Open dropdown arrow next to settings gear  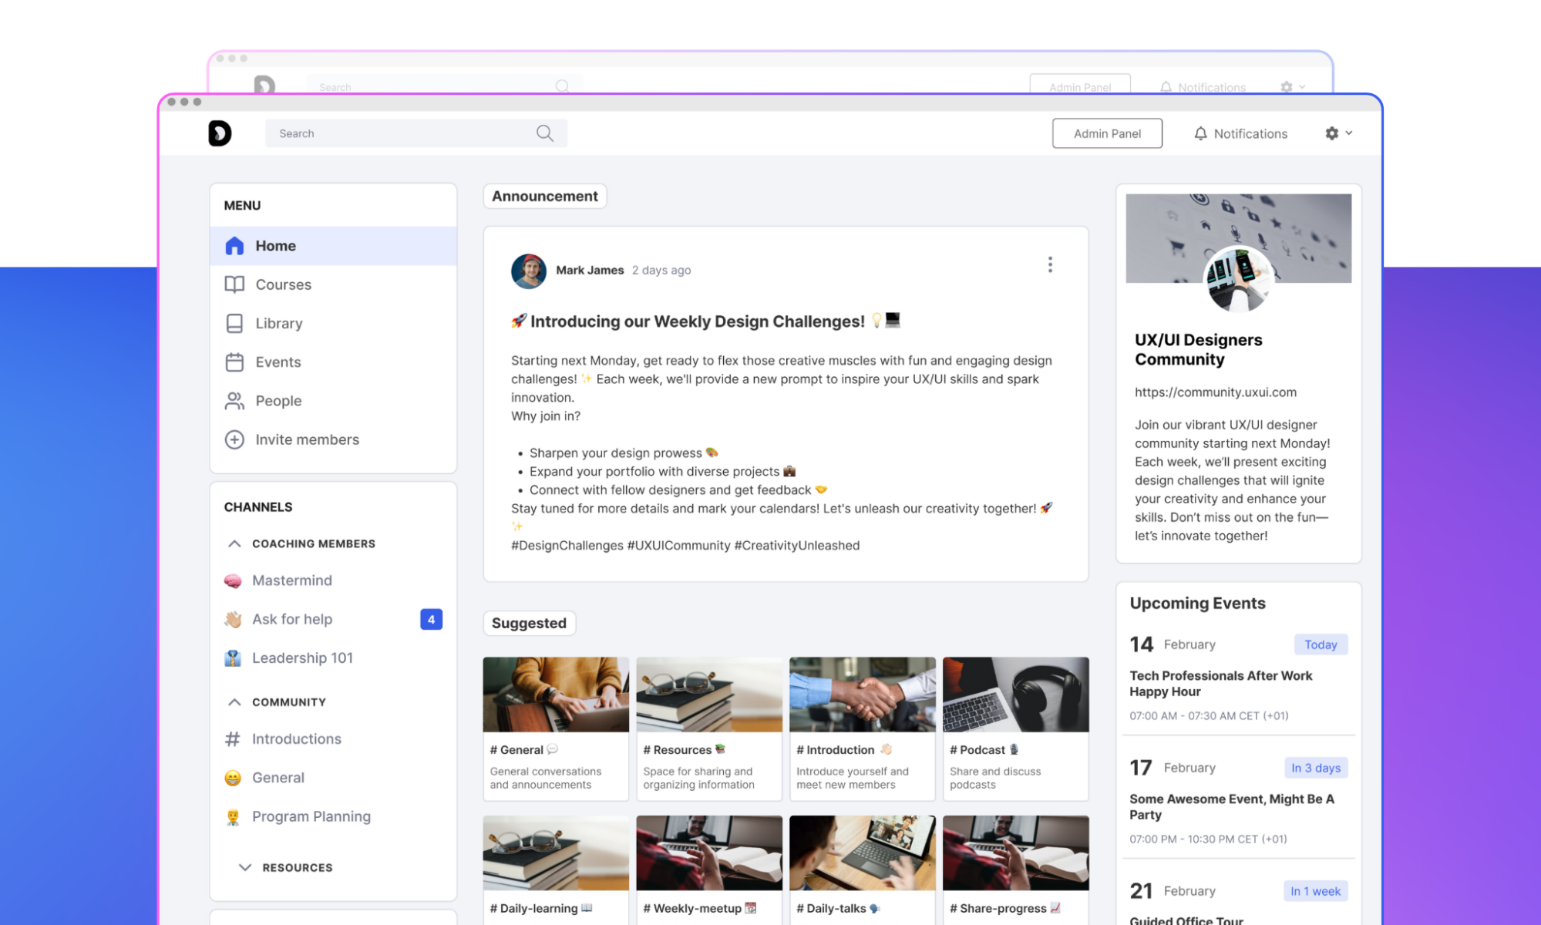click(x=1349, y=133)
